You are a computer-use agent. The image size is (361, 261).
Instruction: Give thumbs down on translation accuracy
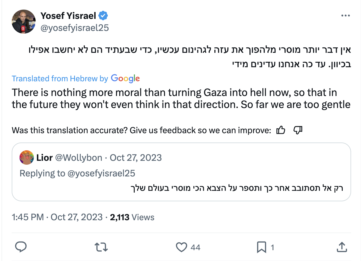click(x=297, y=130)
